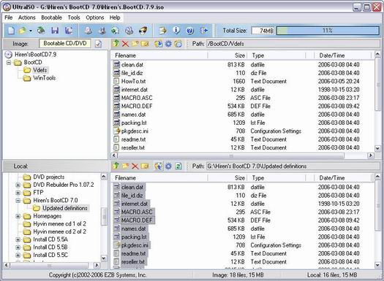Image resolution: width=384 pixels, height=281 pixels.
Task: Click the 74MB Total Size field
Action: (x=263, y=31)
